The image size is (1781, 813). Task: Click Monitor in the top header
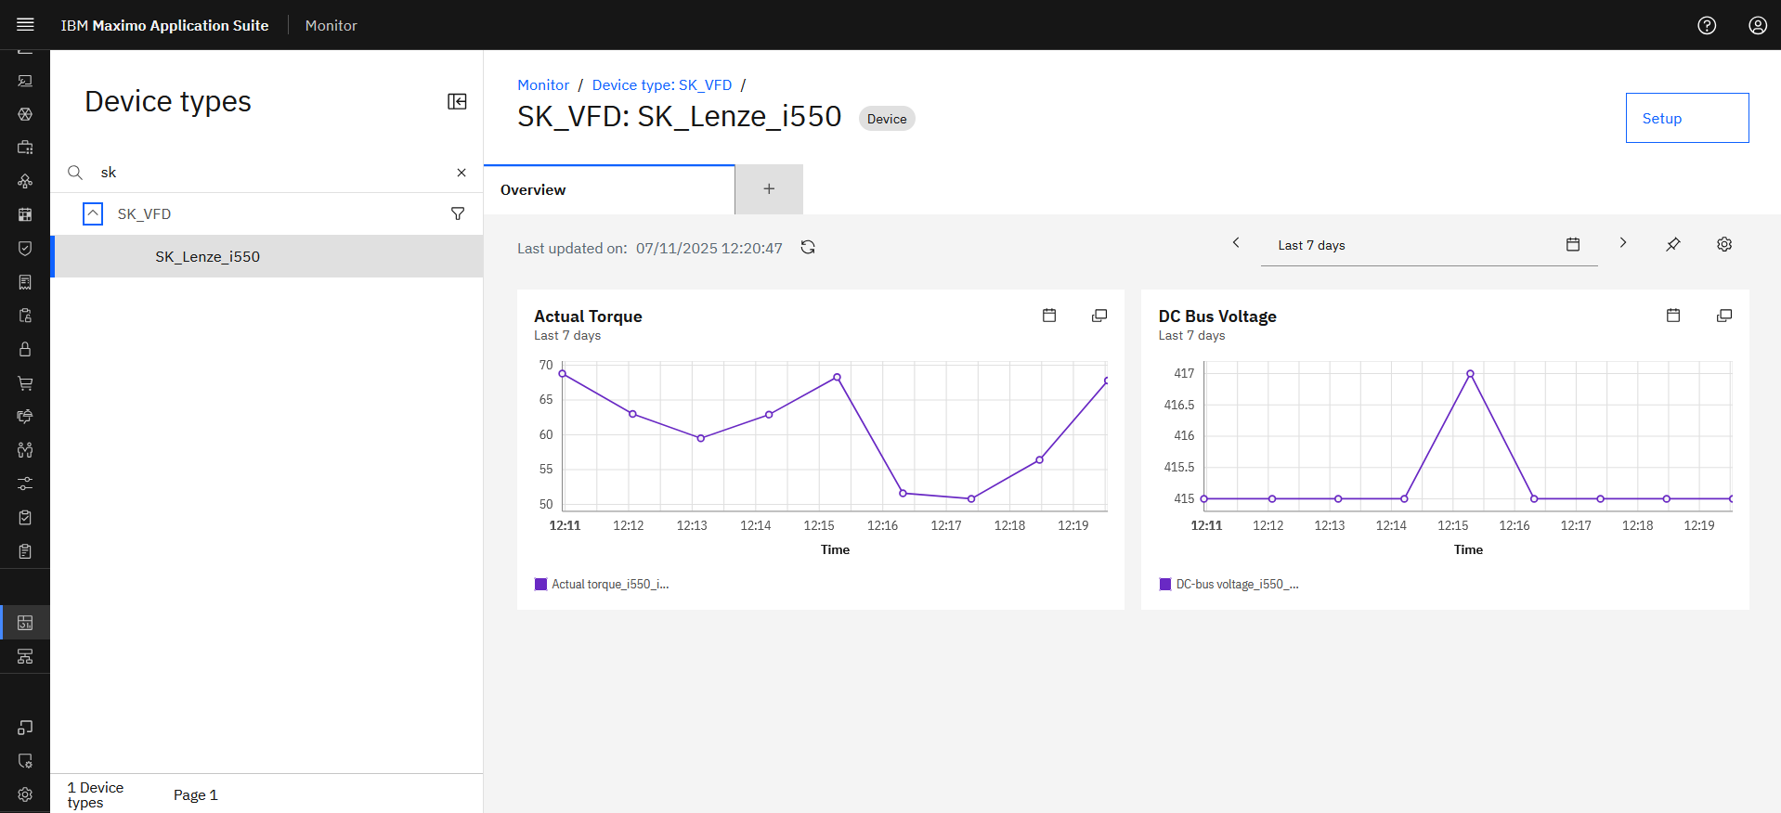point(331,25)
